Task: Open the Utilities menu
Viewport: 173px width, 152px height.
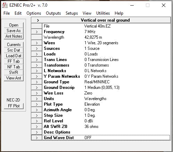Action: 103,13
